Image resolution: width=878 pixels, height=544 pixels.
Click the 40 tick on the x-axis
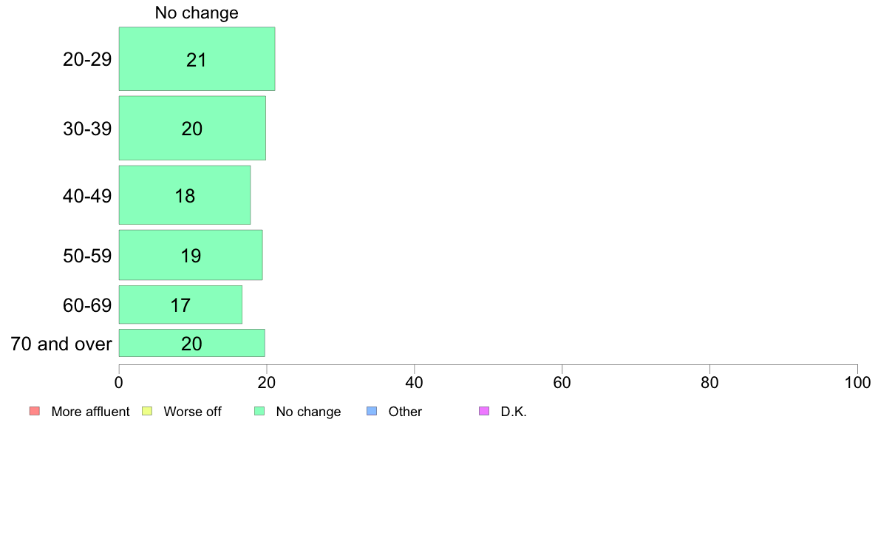415,383
